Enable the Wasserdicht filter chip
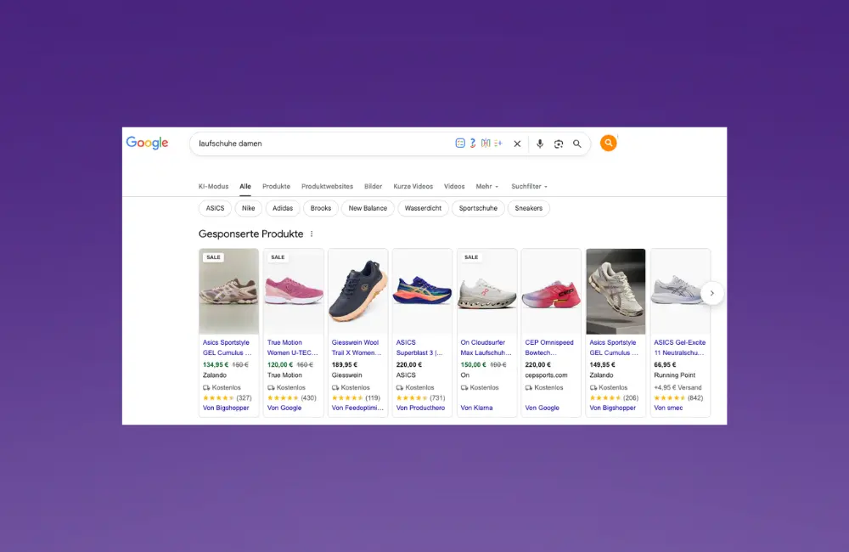The image size is (849, 552). pyautogui.click(x=423, y=208)
